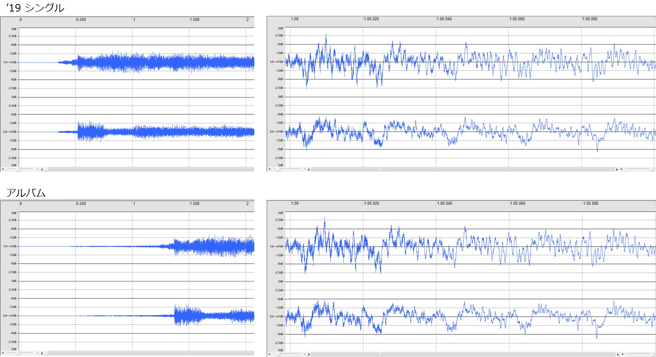This screenshot has width=656, height=357.
Task: Click the right-side plus icon in the '19 single zoomed panel
Action: [621, 169]
